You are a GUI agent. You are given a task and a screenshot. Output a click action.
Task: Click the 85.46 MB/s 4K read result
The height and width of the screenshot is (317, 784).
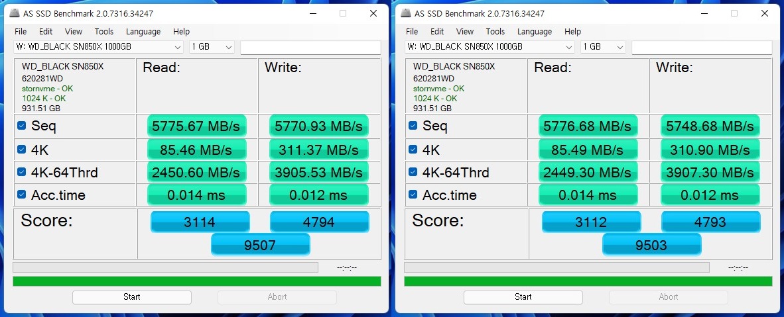(x=196, y=150)
